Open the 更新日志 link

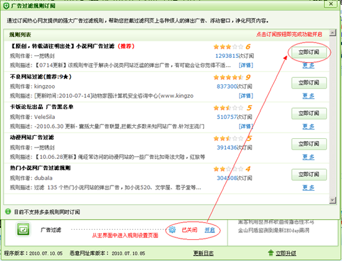click(203, 253)
